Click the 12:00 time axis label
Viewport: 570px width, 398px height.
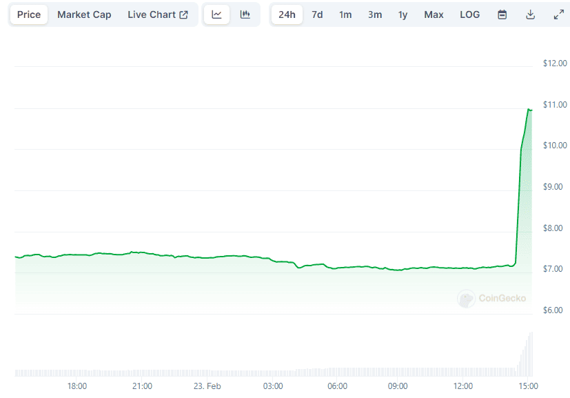click(x=463, y=386)
